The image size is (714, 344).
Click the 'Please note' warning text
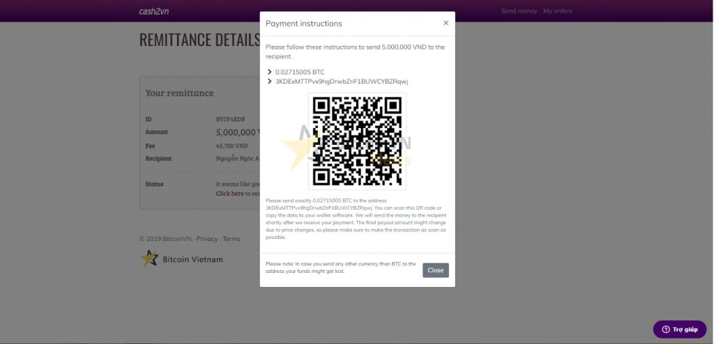[x=340, y=267]
